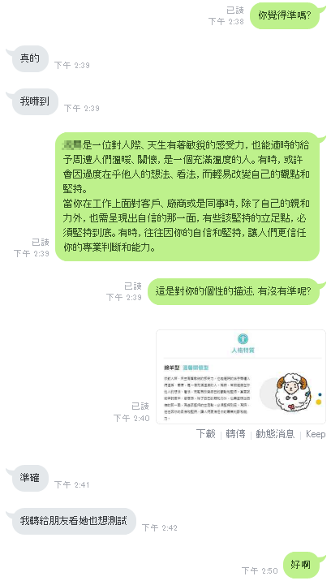Select the 準確 reply bubble
Image resolution: width=331 pixels, height=585 pixels.
tap(30, 478)
